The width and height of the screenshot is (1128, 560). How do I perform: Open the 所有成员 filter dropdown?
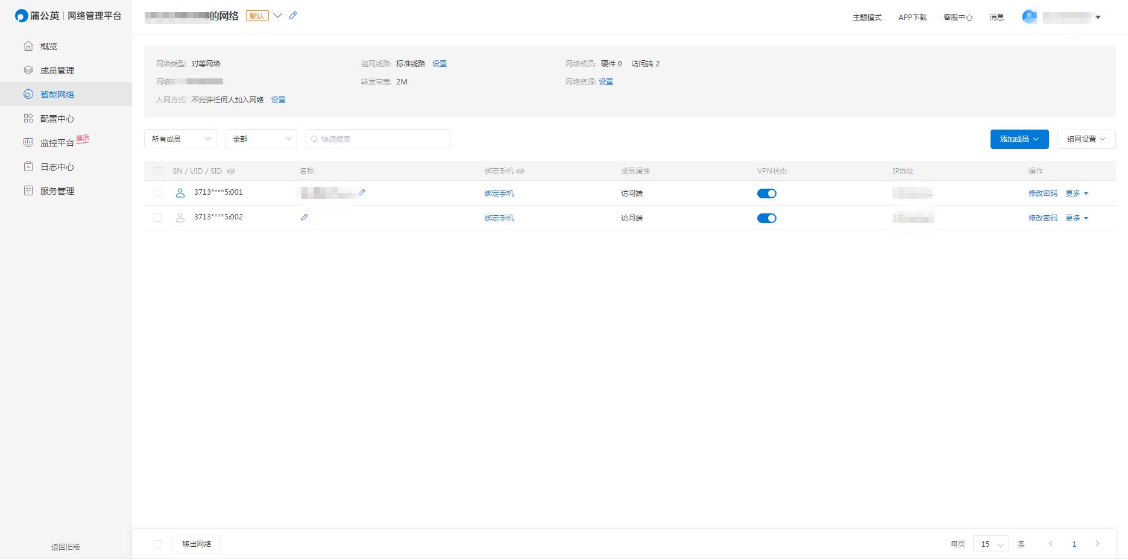[x=180, y=139]
